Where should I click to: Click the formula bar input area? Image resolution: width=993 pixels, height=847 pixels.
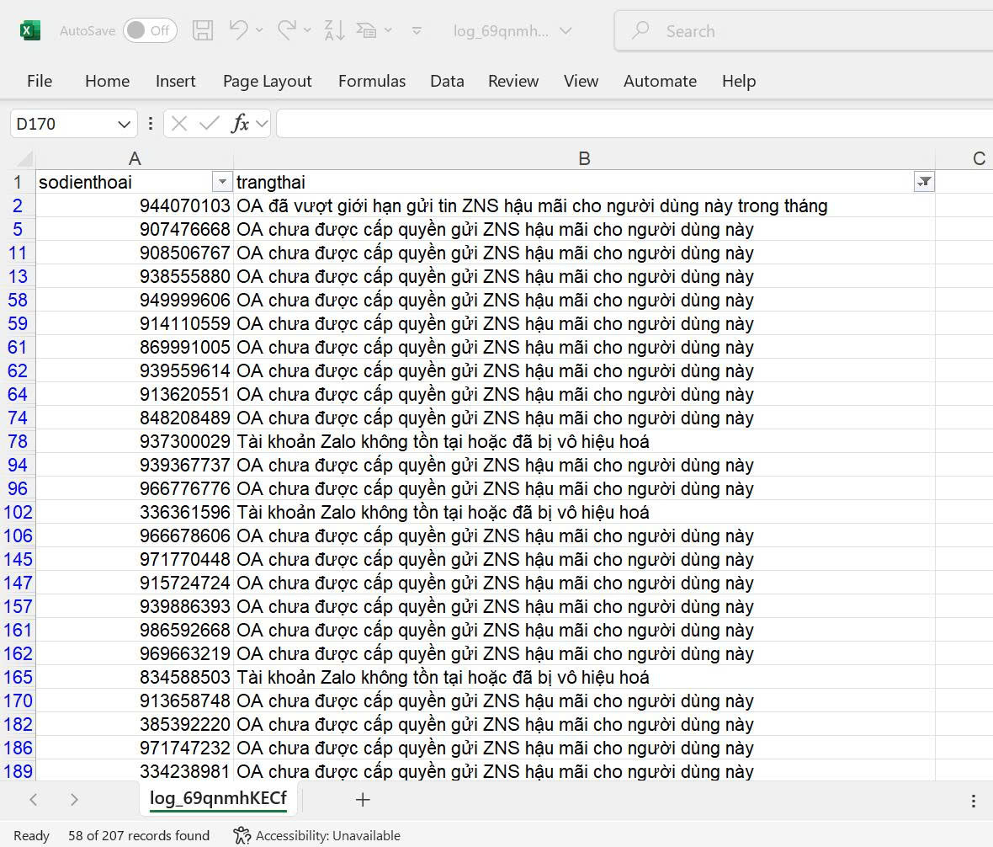635,124
